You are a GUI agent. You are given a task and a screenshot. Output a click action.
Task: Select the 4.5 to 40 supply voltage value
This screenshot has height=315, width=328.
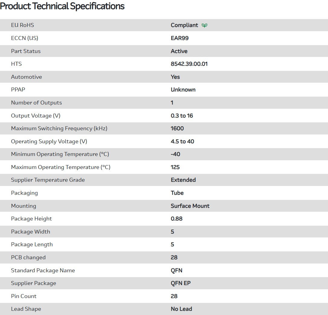tap(182, 141)
